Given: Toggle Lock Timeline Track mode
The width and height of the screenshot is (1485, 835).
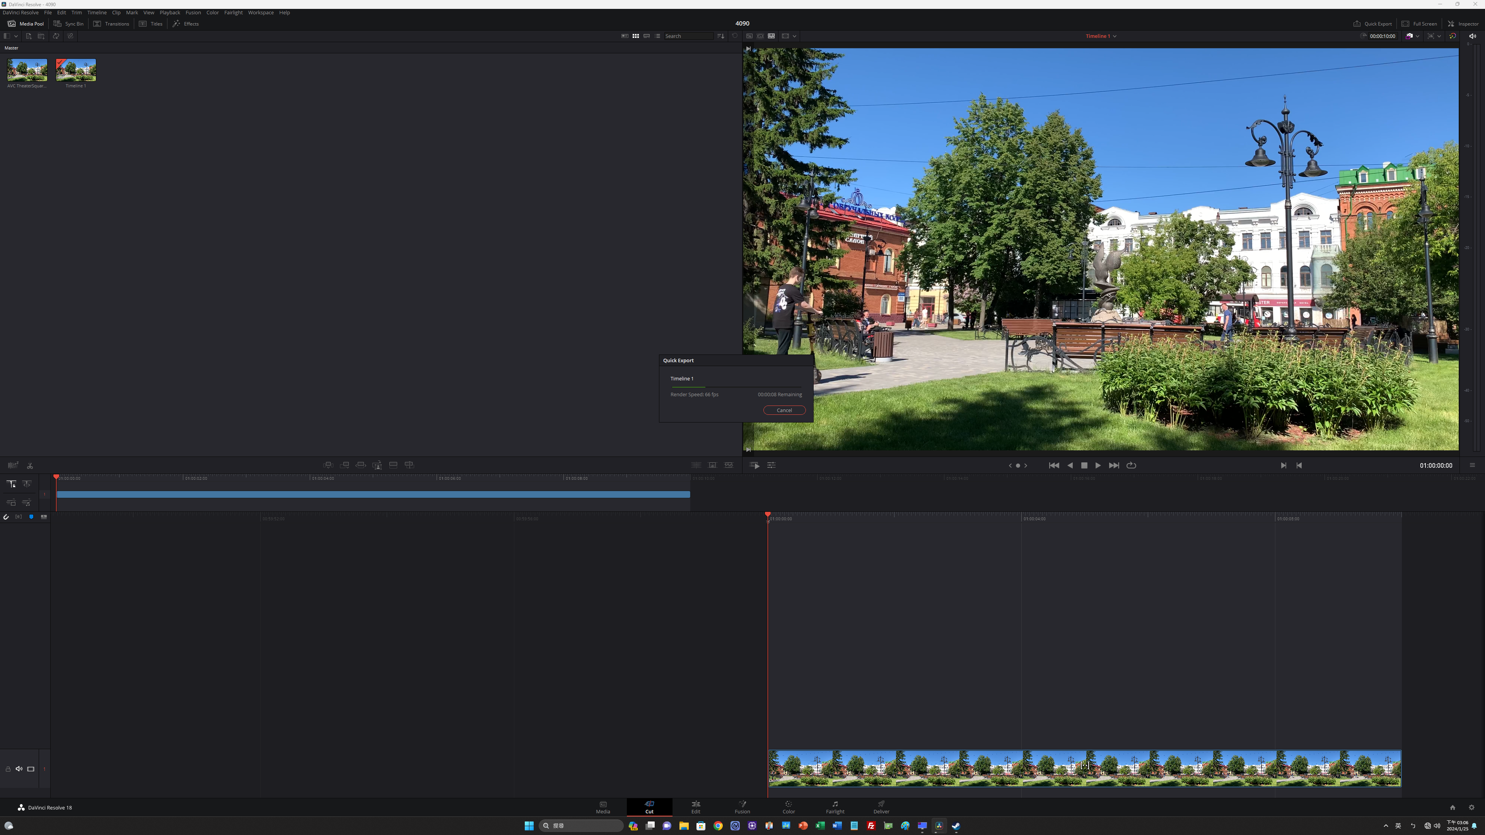Looking at the screenshot, I should pyautogui.click(x=11, y=484).
